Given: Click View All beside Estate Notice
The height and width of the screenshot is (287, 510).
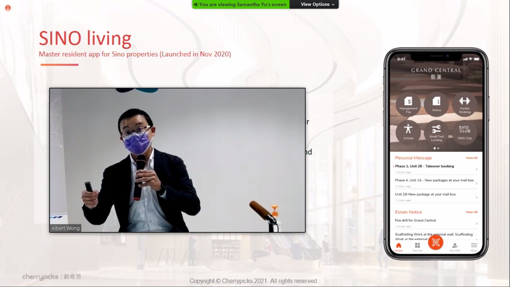Looking at the screenshot, I should [x=471, y=212].
